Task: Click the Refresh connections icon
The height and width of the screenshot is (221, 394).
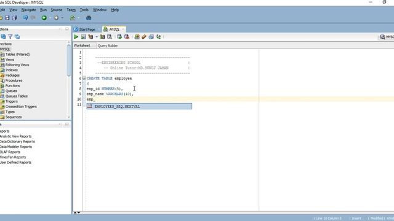Action: [3, 37]
